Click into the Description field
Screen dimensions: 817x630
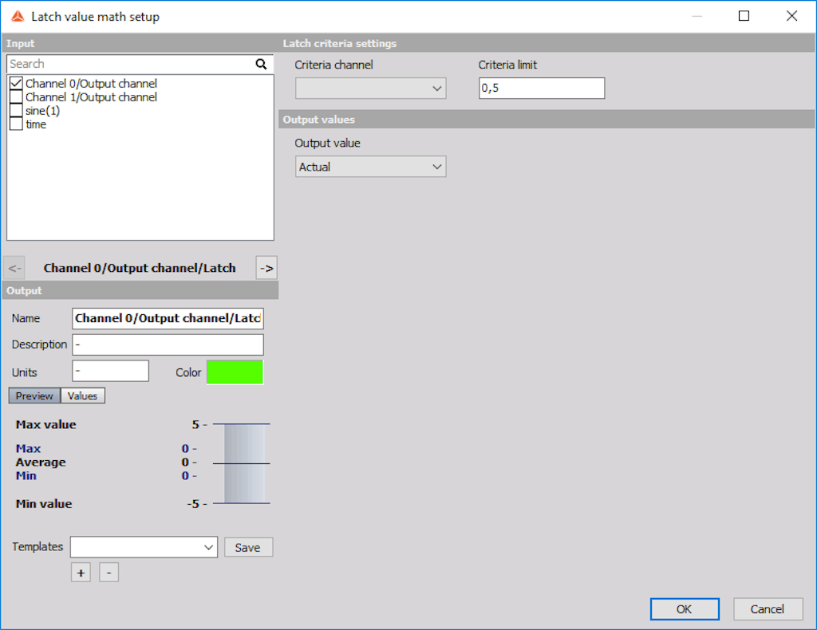[x=168, y=345]
